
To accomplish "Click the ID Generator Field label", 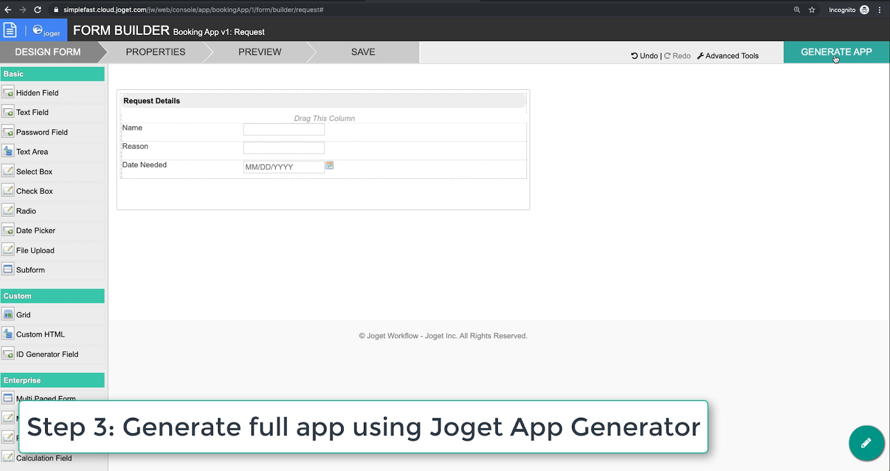I will (47, 354).
